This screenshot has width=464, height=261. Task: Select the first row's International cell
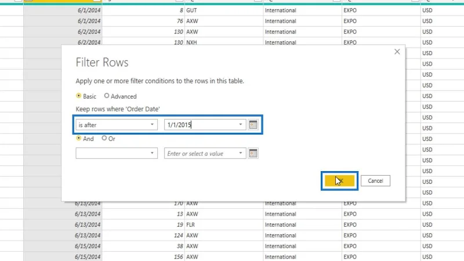[x=302, y=10]
